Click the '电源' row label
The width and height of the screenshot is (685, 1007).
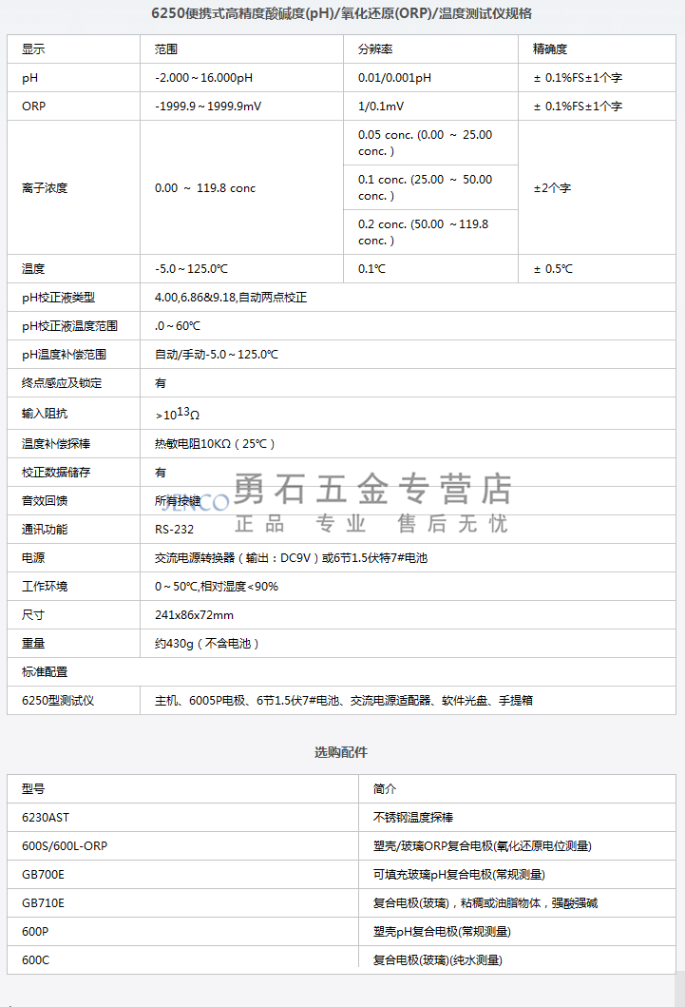33,558
